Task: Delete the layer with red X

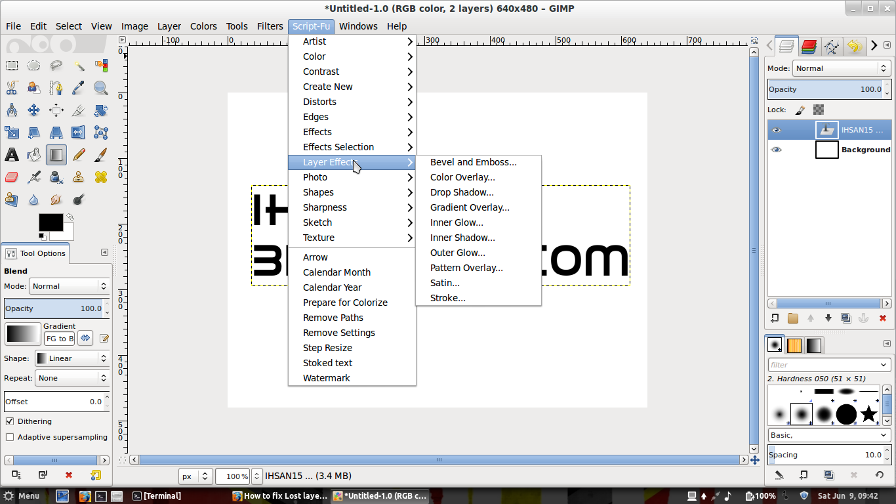Action: [x=882, y=318]
